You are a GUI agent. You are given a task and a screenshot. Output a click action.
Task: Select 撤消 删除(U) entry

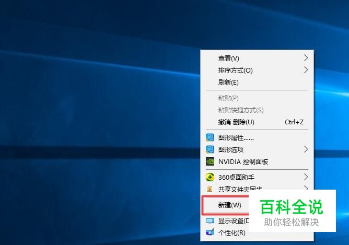[x=257, y=122]
